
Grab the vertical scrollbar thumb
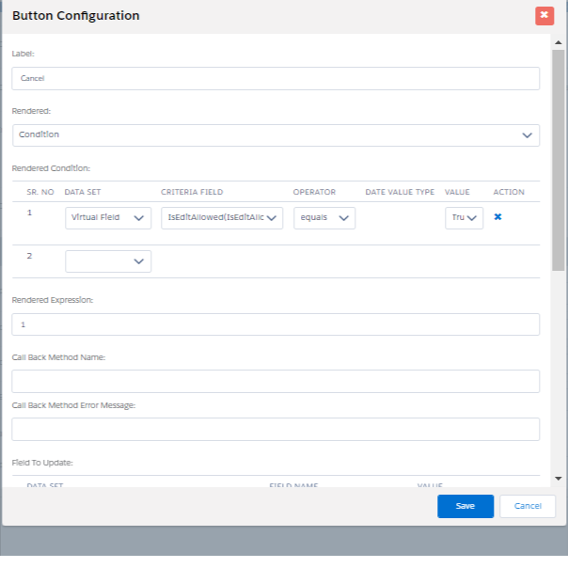click(558, 160)
